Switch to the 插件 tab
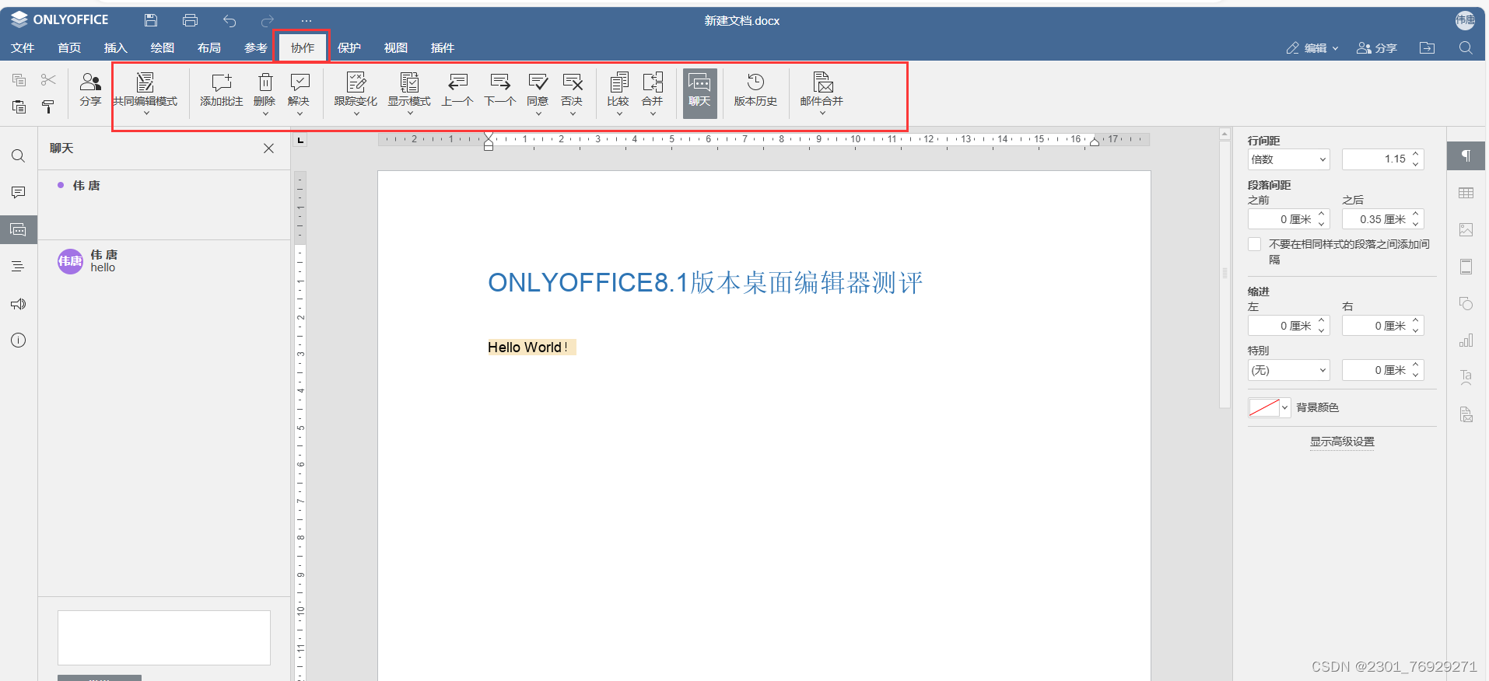The height and width of the screenshot is (681, 1489). (x=443, y=48)
